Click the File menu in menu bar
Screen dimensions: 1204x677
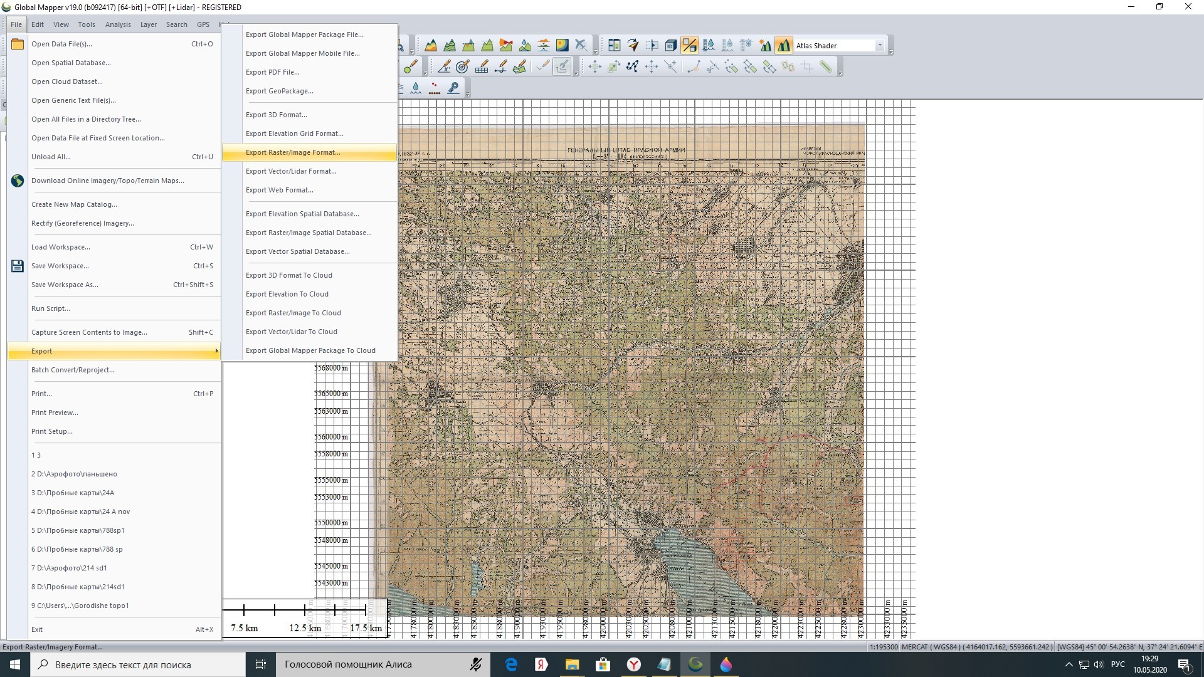pos(16,23)
